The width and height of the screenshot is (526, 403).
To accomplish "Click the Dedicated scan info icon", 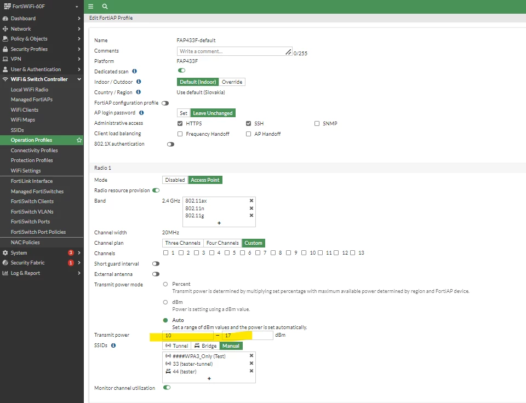I will 135,71.
